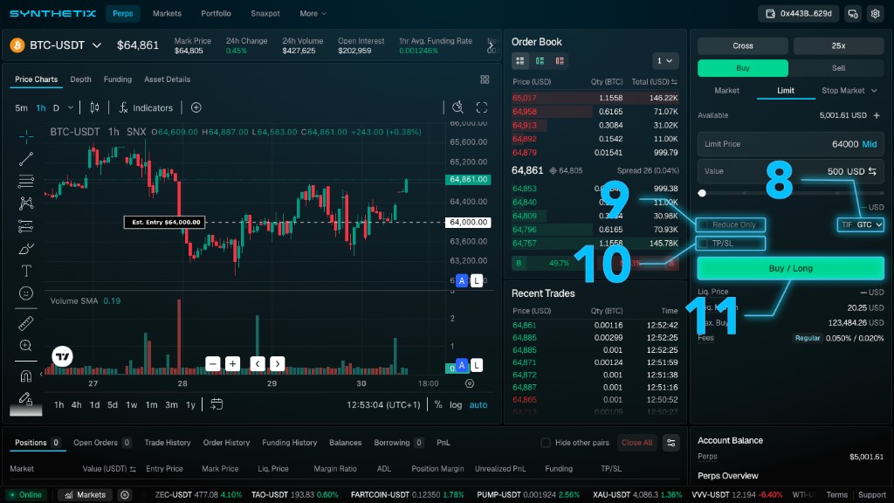The image size is (894, 503).
Task: Click the Close All button
Action: [x=636, y=443]
